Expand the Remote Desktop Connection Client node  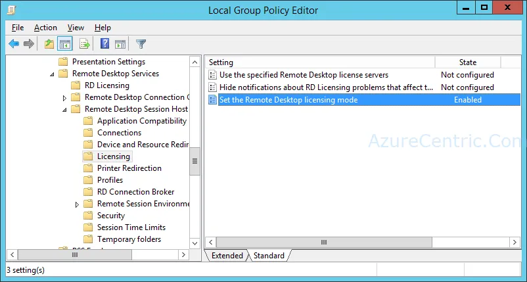[x=64, y=98]
